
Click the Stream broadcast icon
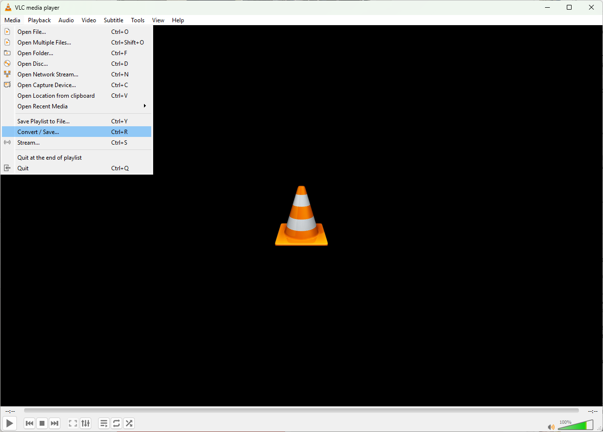click(x=7, y=142)
